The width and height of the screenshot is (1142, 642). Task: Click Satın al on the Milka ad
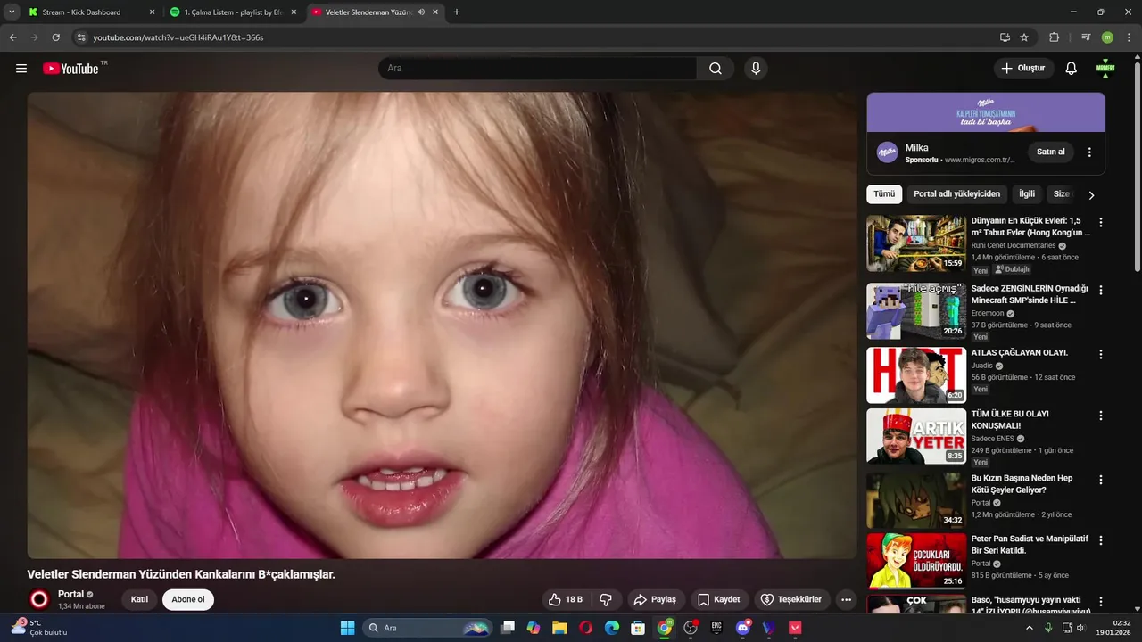(x=1051, y=152)
